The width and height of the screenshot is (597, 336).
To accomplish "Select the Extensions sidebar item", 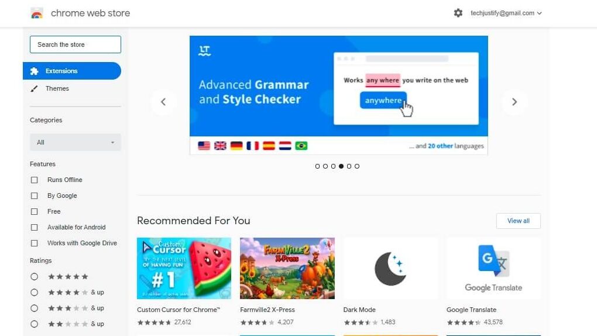I will pos(72,71).
